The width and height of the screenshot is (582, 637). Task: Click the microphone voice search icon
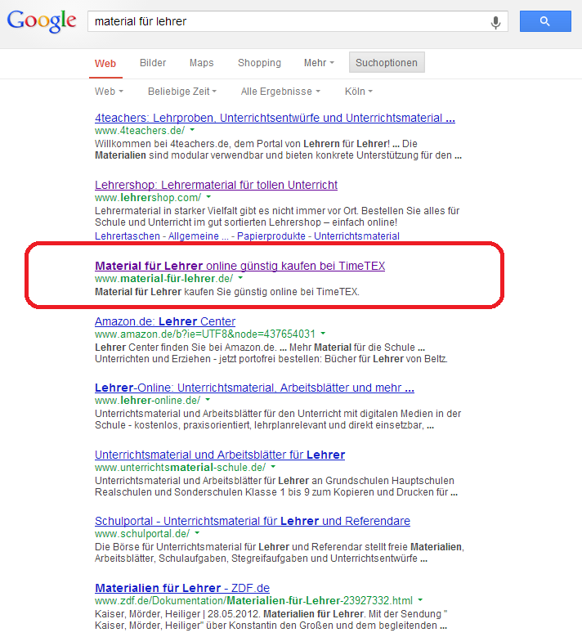point(495,22)
